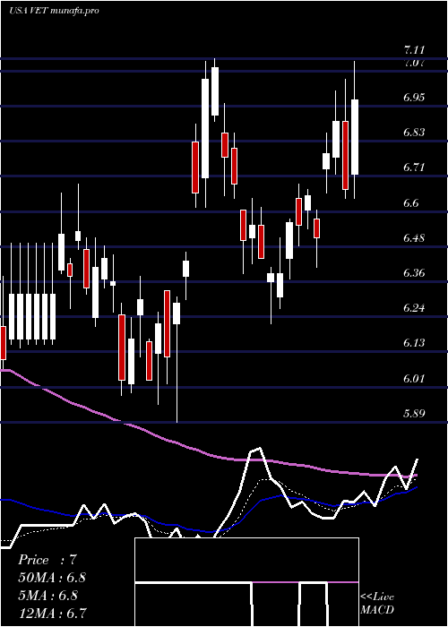Click the '12MA : 6.7' readout
Image resolution: width=448 pixels, height=627 pixels.
(x=52, y=613)
